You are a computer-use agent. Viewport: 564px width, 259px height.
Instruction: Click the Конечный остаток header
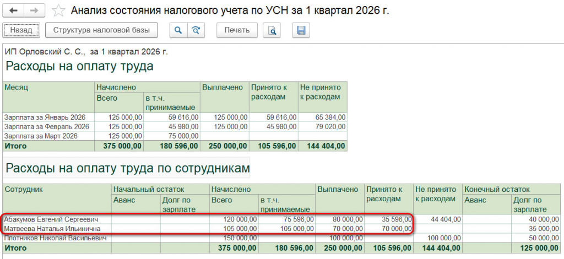[x=512, y=189]
